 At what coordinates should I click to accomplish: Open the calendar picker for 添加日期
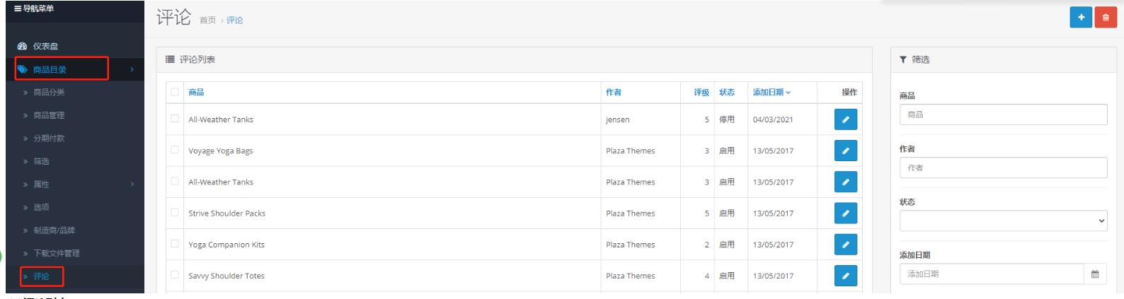coord(1095,274)
